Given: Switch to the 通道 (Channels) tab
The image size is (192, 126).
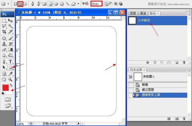Looking at the screenshot, I should point(143,13).
